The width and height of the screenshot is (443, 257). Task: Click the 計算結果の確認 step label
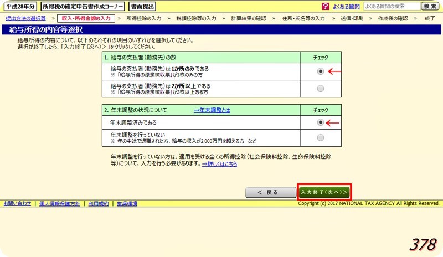pyautogui.click(x=249, y=18)
